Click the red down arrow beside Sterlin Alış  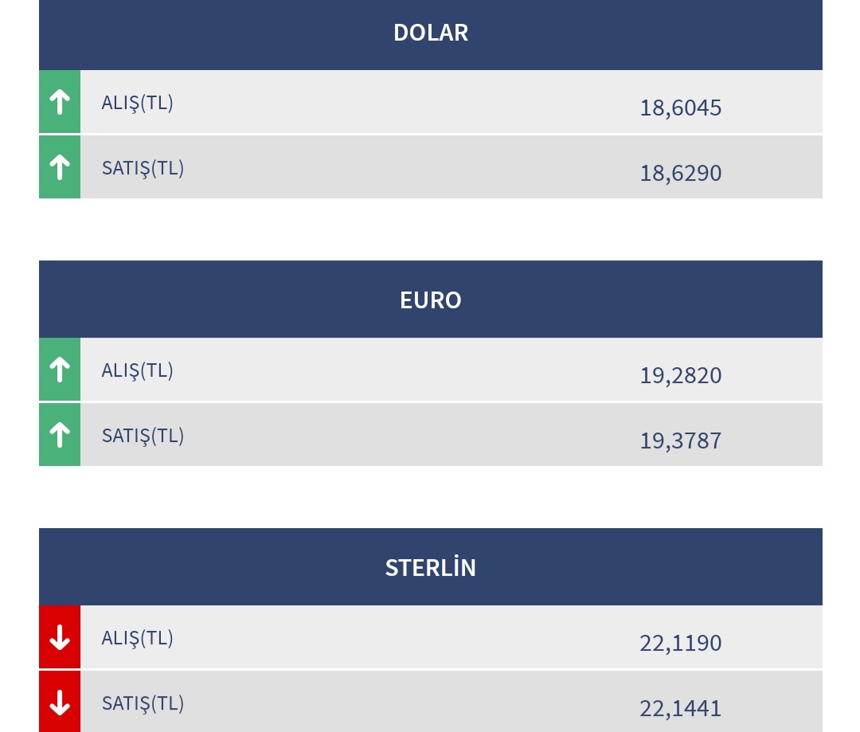(60, 637)
